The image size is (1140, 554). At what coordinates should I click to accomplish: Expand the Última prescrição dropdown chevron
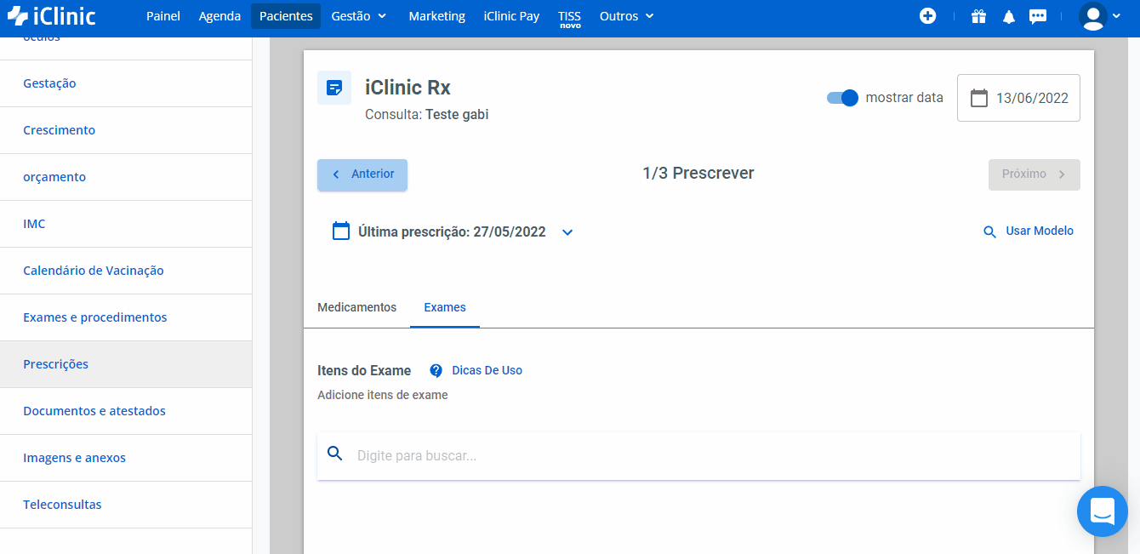[567, 232]
